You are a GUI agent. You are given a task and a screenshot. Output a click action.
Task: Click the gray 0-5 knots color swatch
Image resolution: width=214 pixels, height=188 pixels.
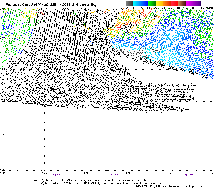pyautogui.click(x=130, y=3)
